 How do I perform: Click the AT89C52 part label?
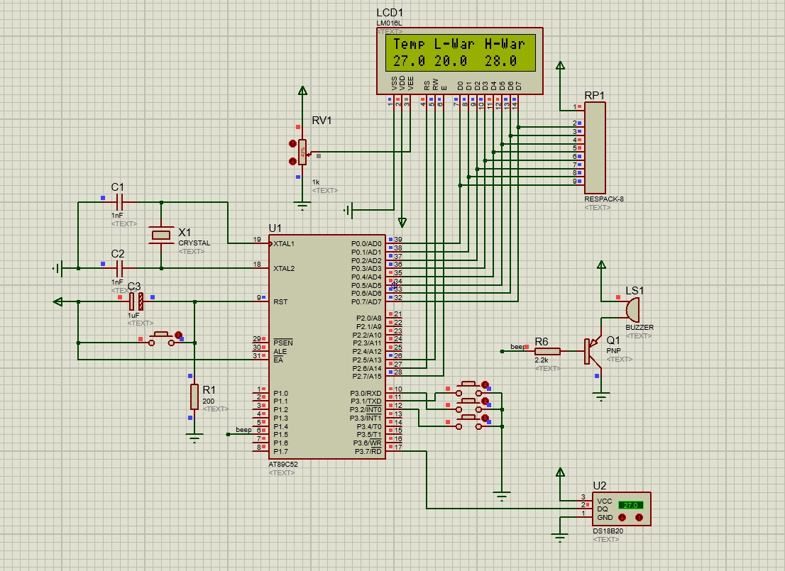pyautogui.click(x=283, y=464)
